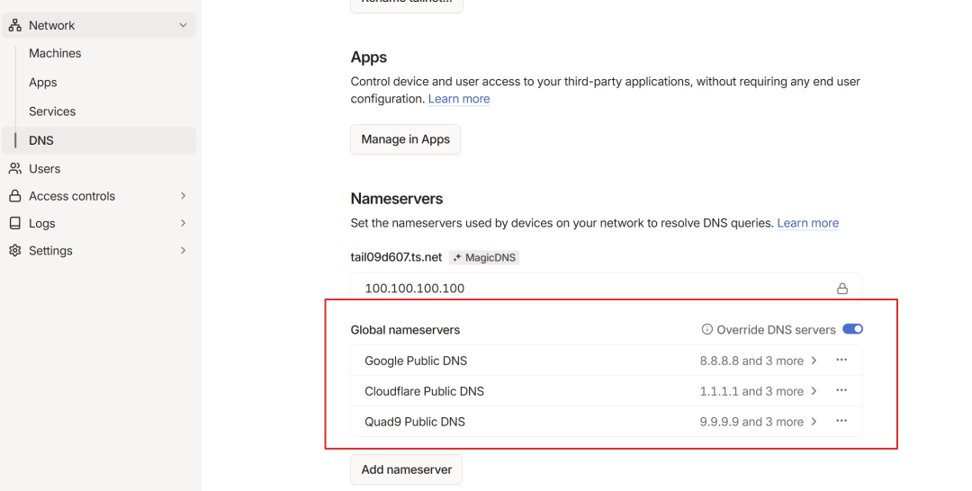The image size is (972, 491).
Task: Select DNS in the sidebar
Action: tap(99, 140)
